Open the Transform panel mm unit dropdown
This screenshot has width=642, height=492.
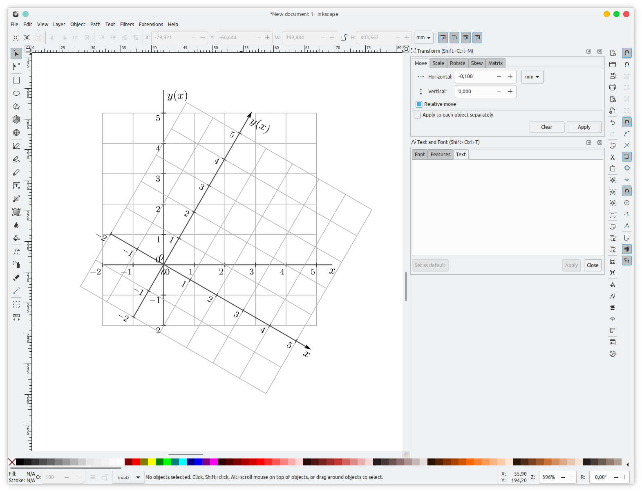tap(532, 77)
